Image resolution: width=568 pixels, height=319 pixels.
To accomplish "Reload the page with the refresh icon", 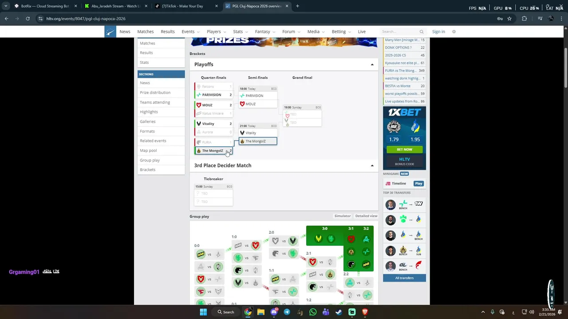I will pos(28,19).
